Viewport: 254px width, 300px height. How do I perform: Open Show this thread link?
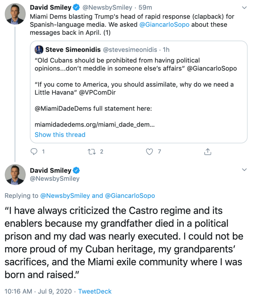pyautogui.click(x=60, y=135)
